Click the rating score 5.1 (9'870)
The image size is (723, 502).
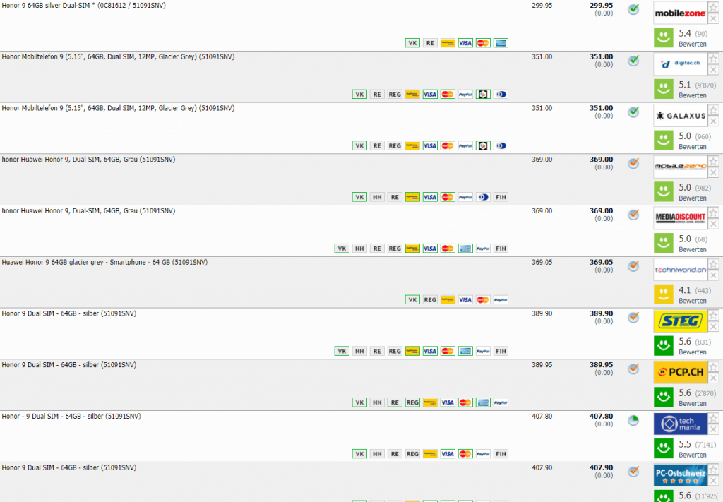tap(697, 85)
